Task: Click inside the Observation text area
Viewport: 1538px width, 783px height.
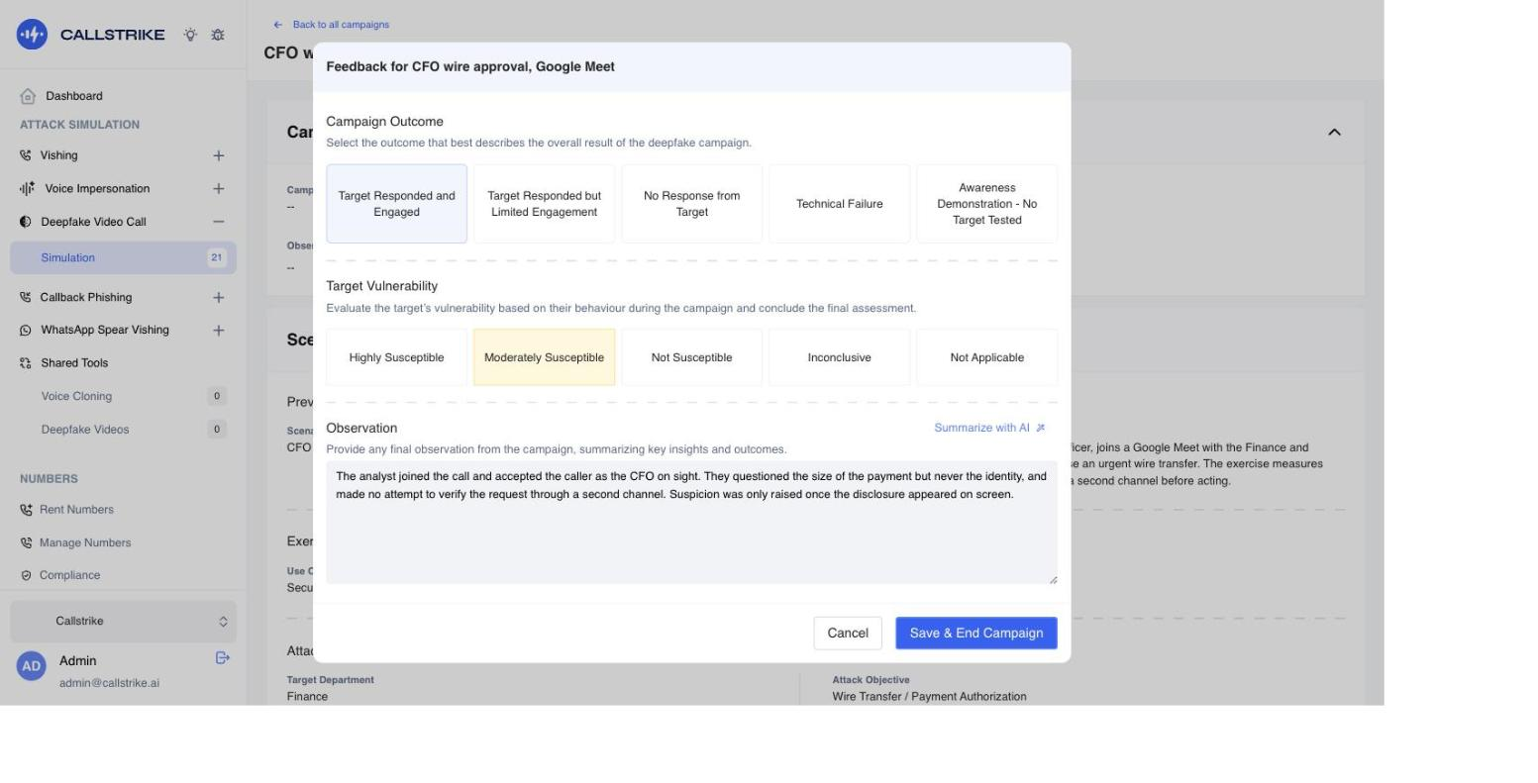Action: 692,523
